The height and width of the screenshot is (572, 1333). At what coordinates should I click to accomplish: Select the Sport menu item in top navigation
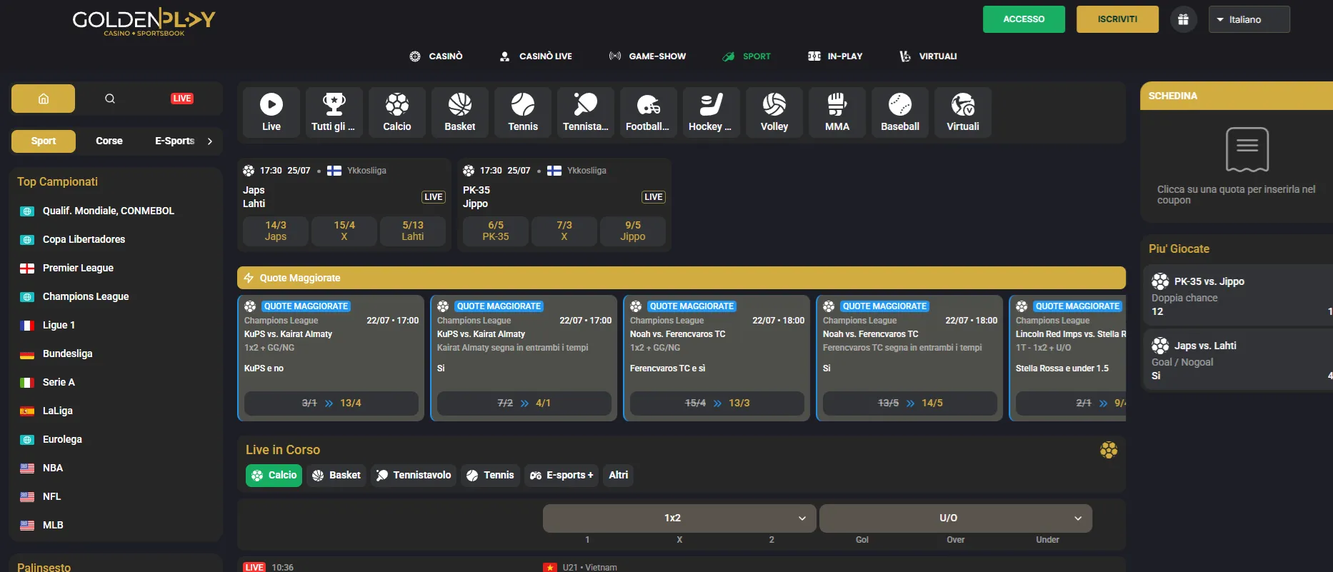pos(747,56)
